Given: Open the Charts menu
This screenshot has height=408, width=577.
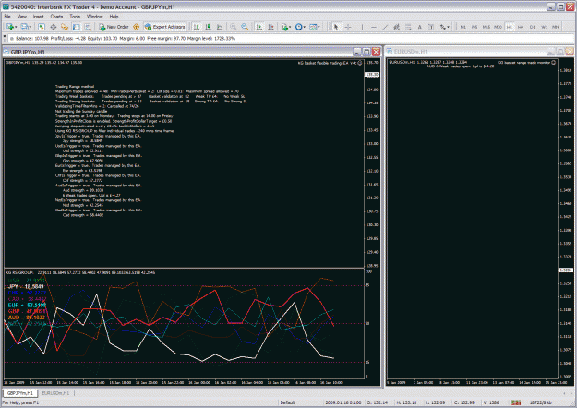Looking at the screenshot, I should (56, 17).
